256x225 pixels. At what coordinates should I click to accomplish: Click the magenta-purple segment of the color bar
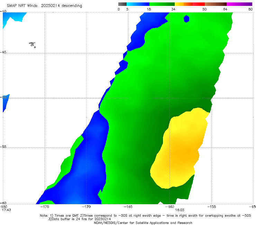tap(239, 4)
